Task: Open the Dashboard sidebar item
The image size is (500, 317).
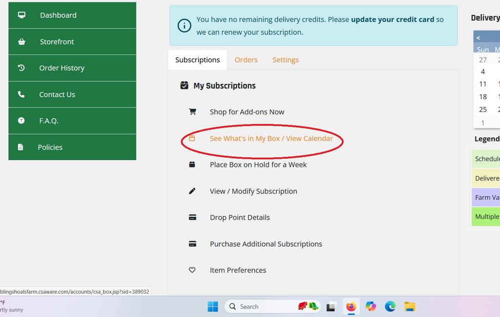Action: tap(72, 15)
